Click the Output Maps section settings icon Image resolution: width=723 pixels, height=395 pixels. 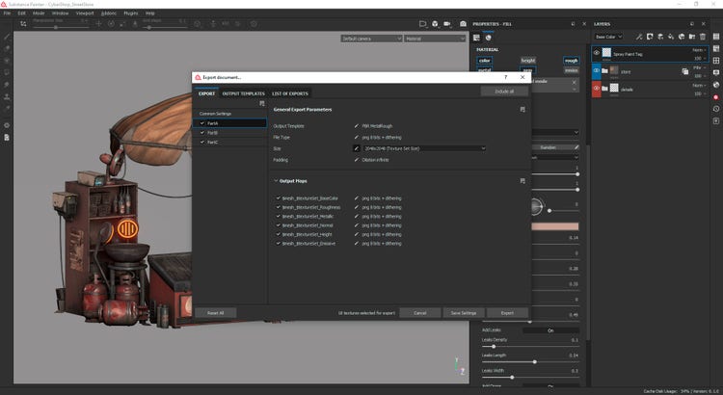point(522,180)
